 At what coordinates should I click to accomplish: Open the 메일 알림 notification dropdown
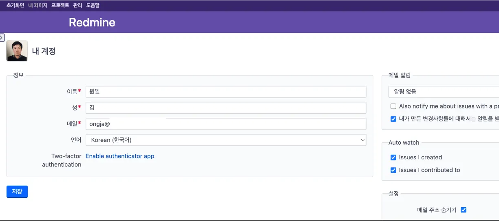click(x=444, y=92)
